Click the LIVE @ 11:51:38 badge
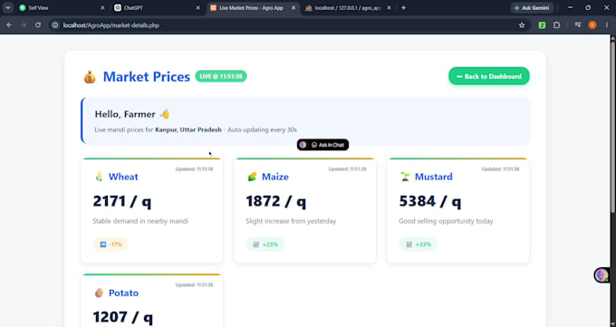The height and width of the screenshot is (327, 616). click(221, 76)
